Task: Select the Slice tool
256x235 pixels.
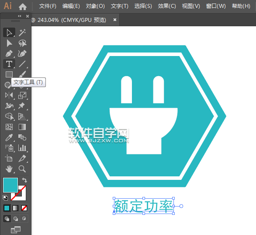Action: pyautogui.click(x=22, y=158)
